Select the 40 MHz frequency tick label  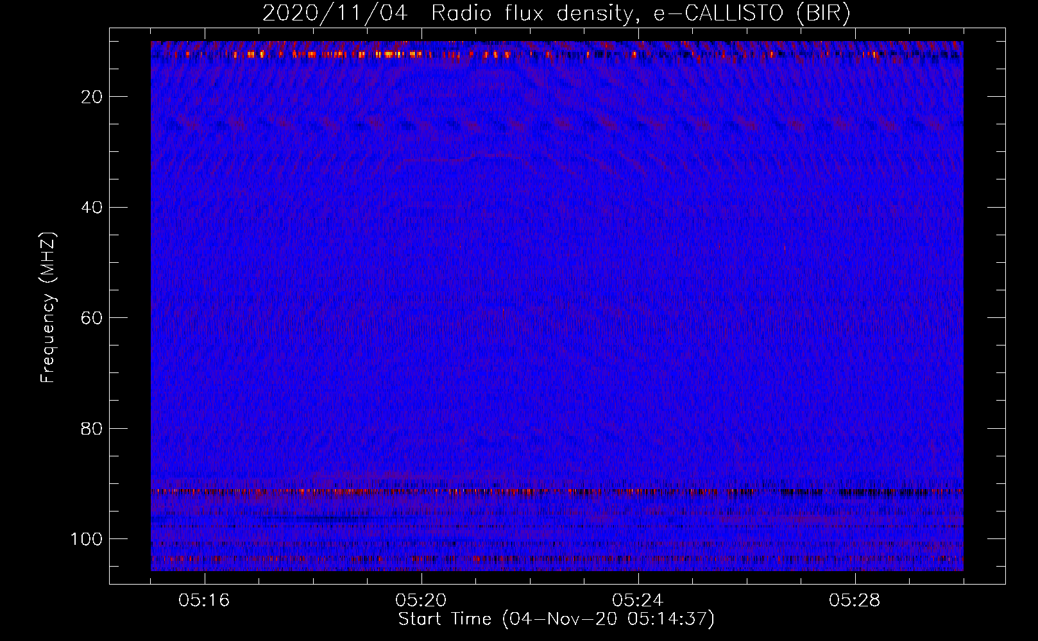[90, 208]
